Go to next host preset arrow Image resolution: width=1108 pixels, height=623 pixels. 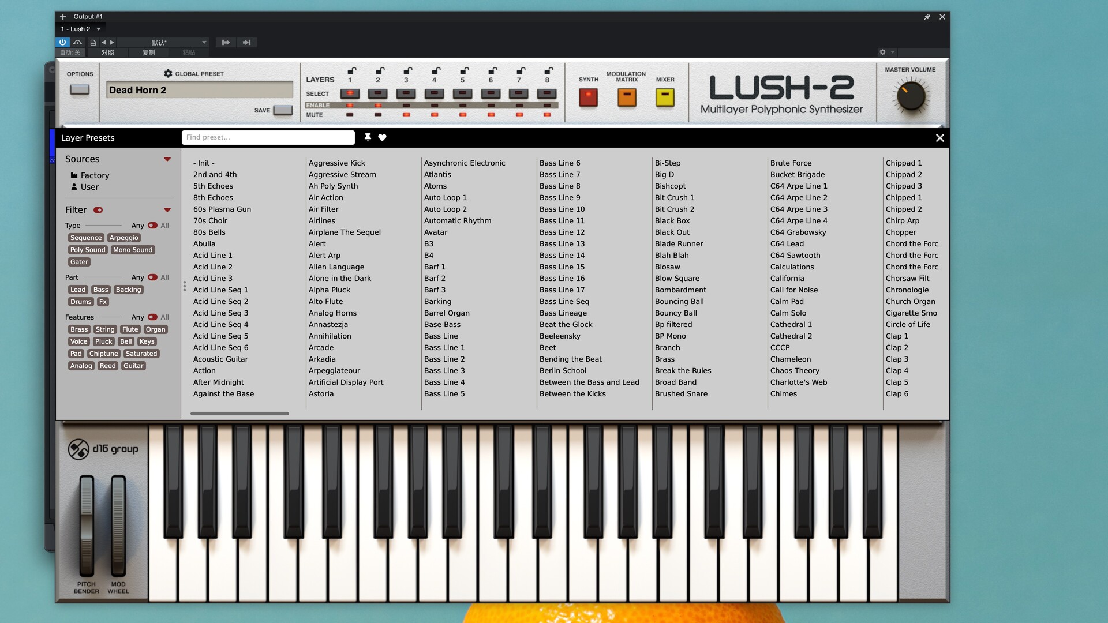coord(112,42)
